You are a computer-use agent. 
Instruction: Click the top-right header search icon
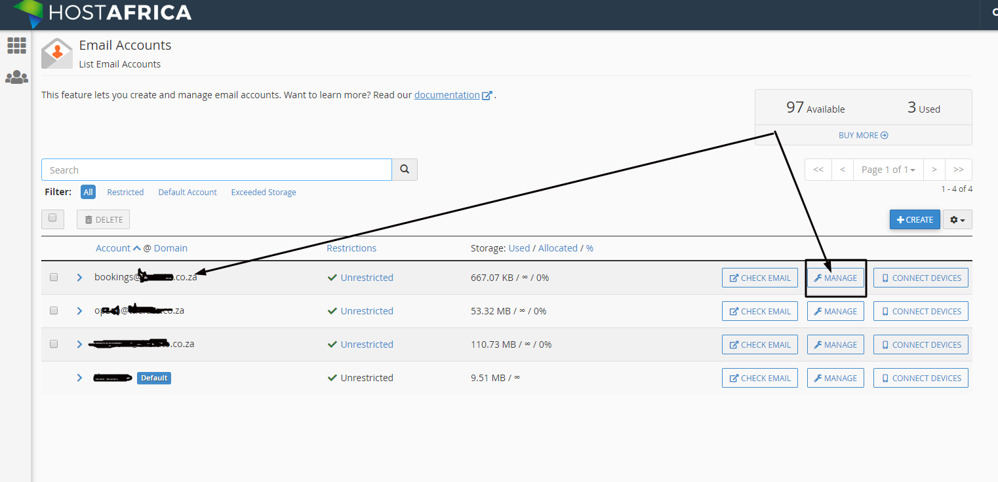tap(995, 12)
